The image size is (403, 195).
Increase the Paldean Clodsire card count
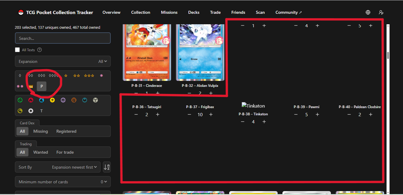[x=371, y=114]
